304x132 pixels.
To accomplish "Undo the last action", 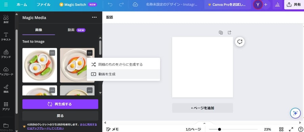I will [110, 5].
